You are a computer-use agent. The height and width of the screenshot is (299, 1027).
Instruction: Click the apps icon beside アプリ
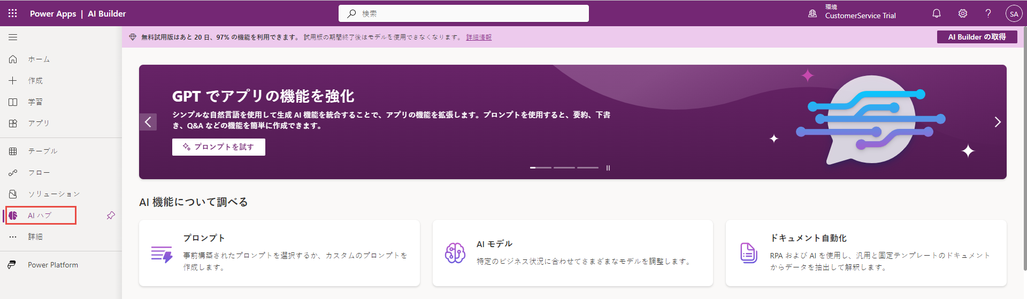pyautogui.click(x=13, y=123)
